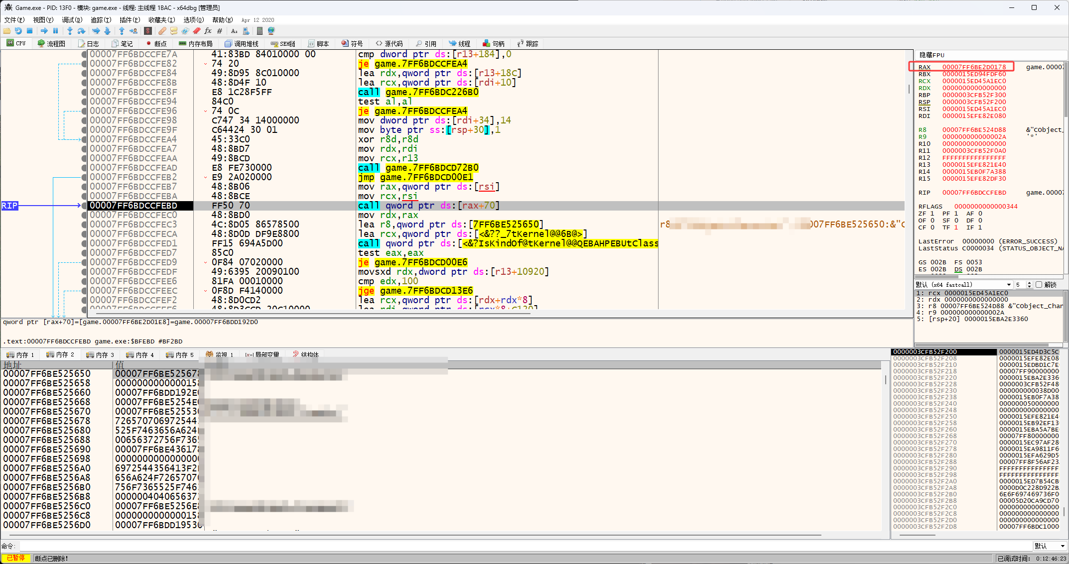Click the Open file folder icon
Viewport: 1069px width, 564px height.
(7, 31)
